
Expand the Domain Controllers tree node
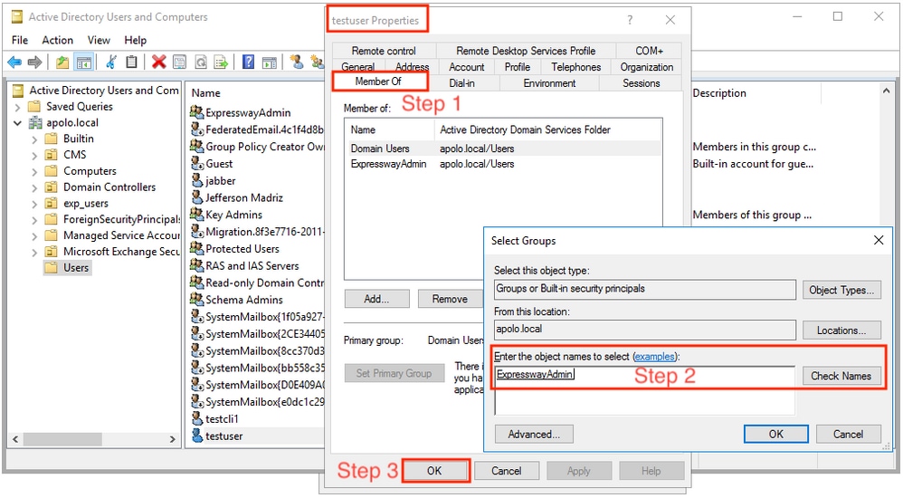click(x=34, y=187)
